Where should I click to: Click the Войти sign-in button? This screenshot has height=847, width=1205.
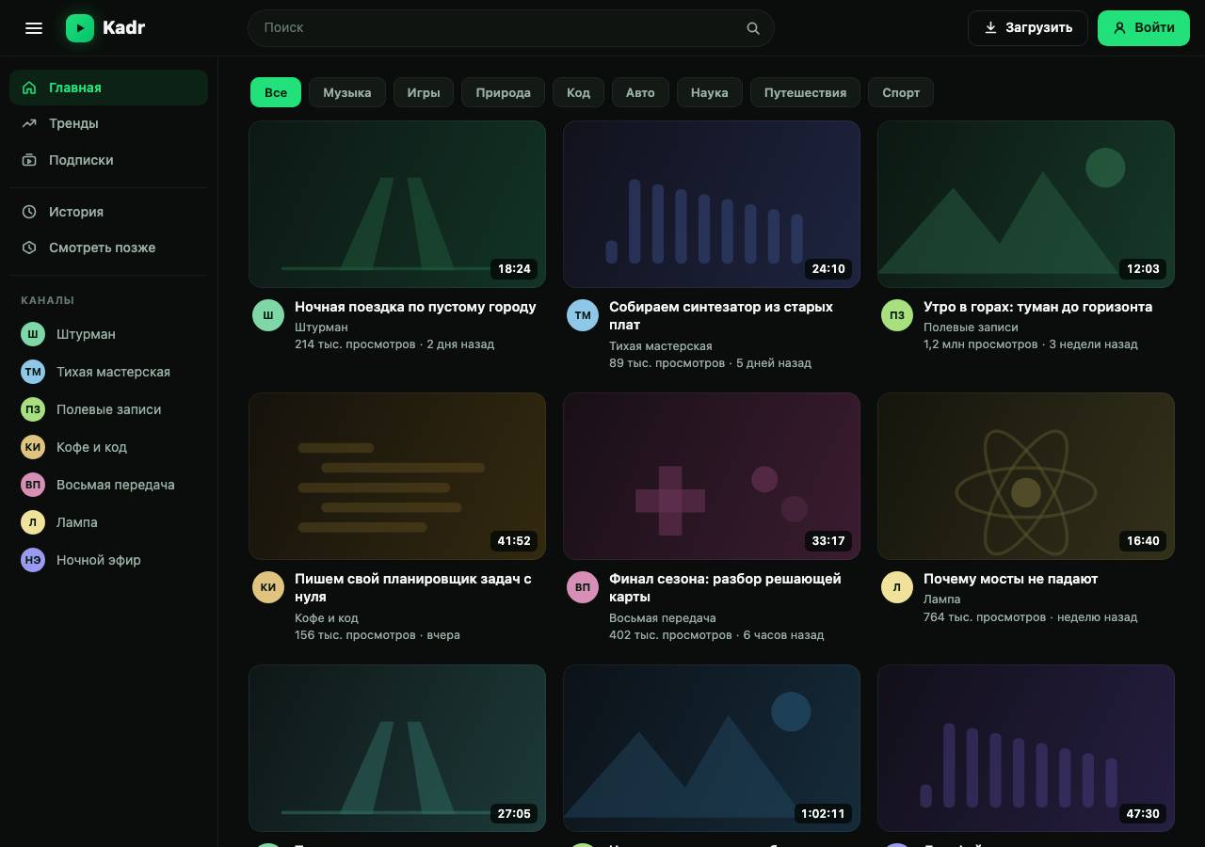(1145, 28)
